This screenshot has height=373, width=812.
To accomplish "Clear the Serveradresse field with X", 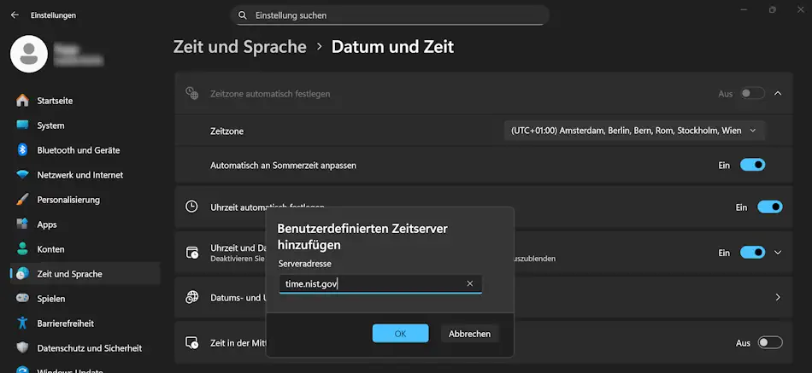I will 470,283.
